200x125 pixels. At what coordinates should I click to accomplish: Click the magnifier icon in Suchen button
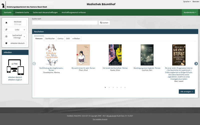(x=101, y=23)
